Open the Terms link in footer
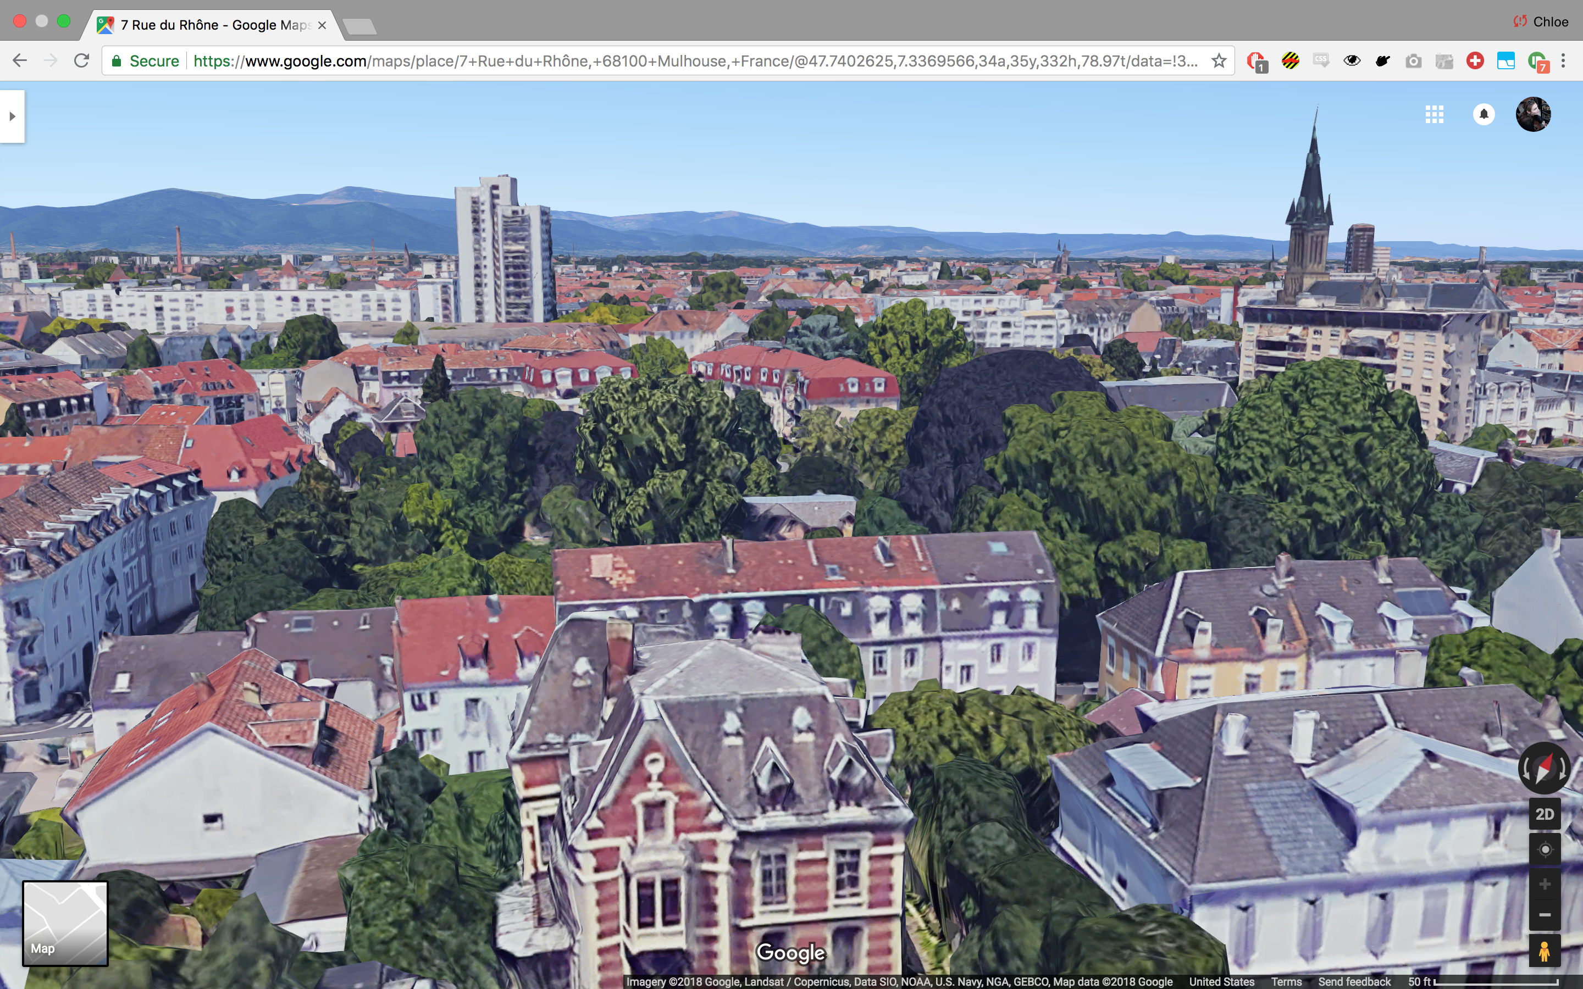Image resolution: width=1583 pixels, height=989 pixels. click(x=1286, y=981)
